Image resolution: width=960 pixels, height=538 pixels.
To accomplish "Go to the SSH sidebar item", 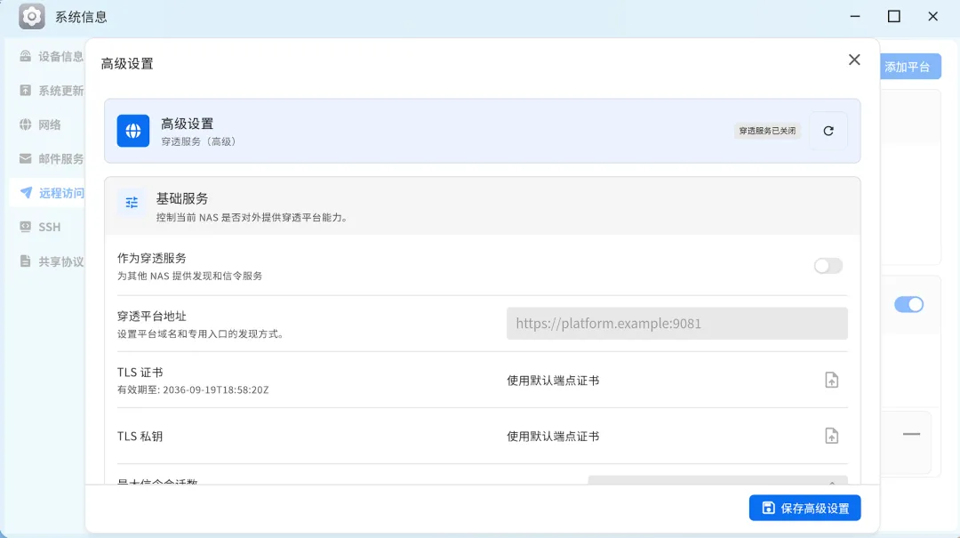I will tap(52, 227).
